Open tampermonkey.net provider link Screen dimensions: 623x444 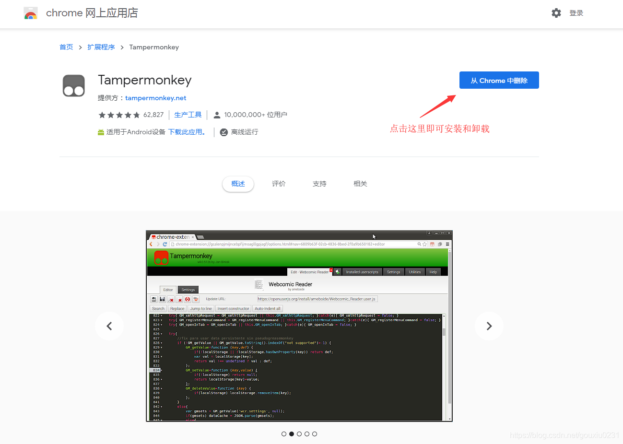(155, 98)
